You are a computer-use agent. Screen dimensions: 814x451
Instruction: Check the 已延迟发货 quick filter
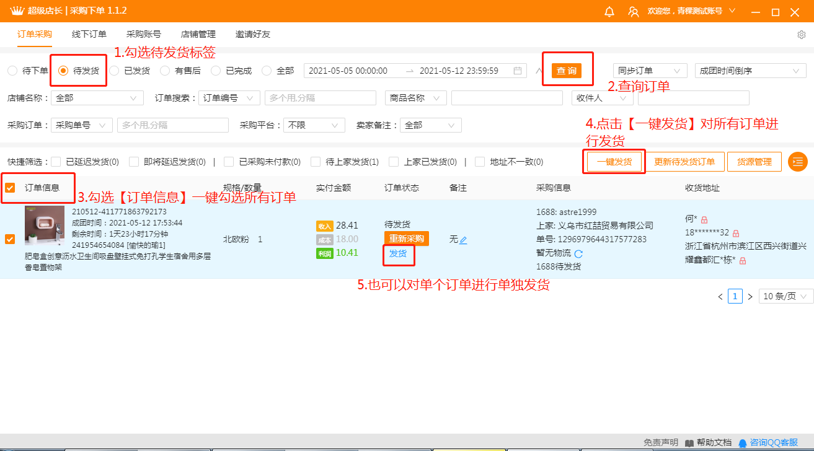coord(56,162)
